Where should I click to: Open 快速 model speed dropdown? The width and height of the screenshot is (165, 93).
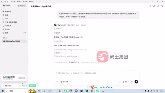[126, 82]
